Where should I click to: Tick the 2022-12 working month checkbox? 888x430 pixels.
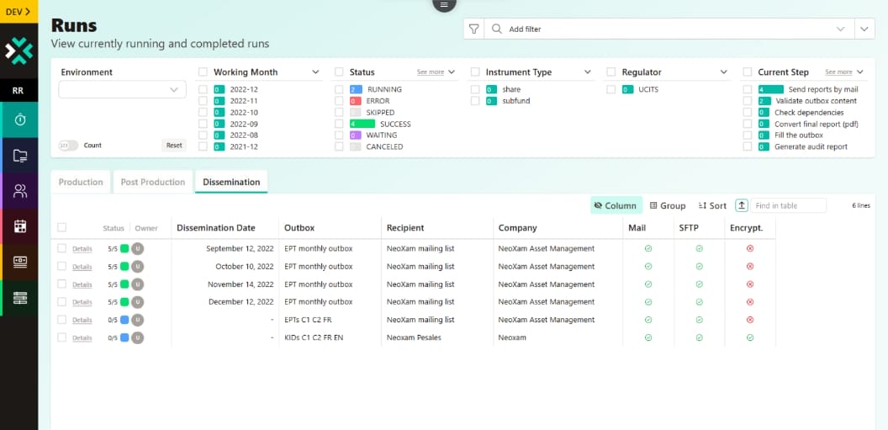(203, 89)
